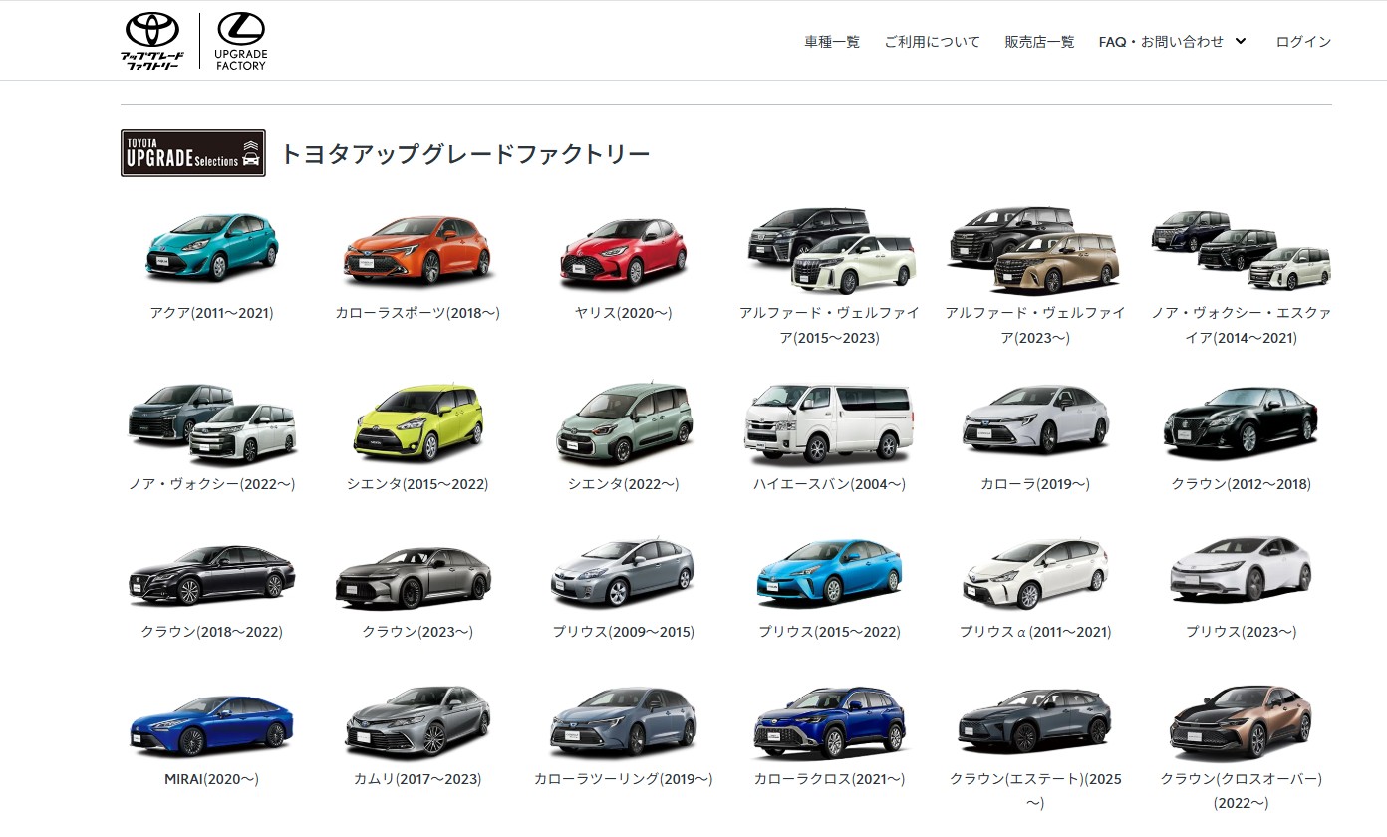This screenshot has height=837, width=1387.
Task: Click the ログイン link
Action: coord(1303,42)
